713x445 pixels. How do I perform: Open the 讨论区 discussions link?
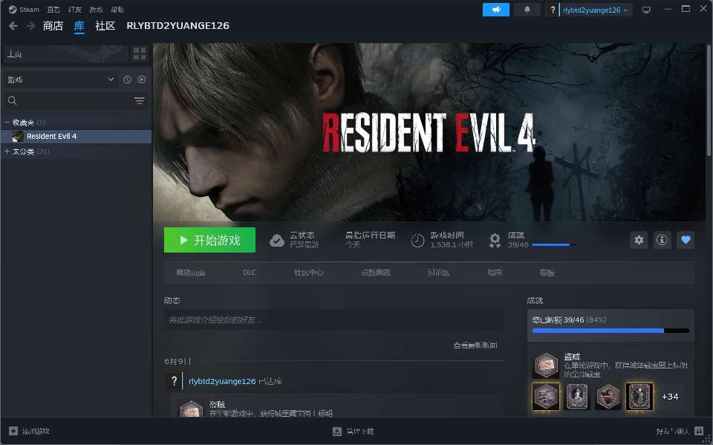pos(439,273)
